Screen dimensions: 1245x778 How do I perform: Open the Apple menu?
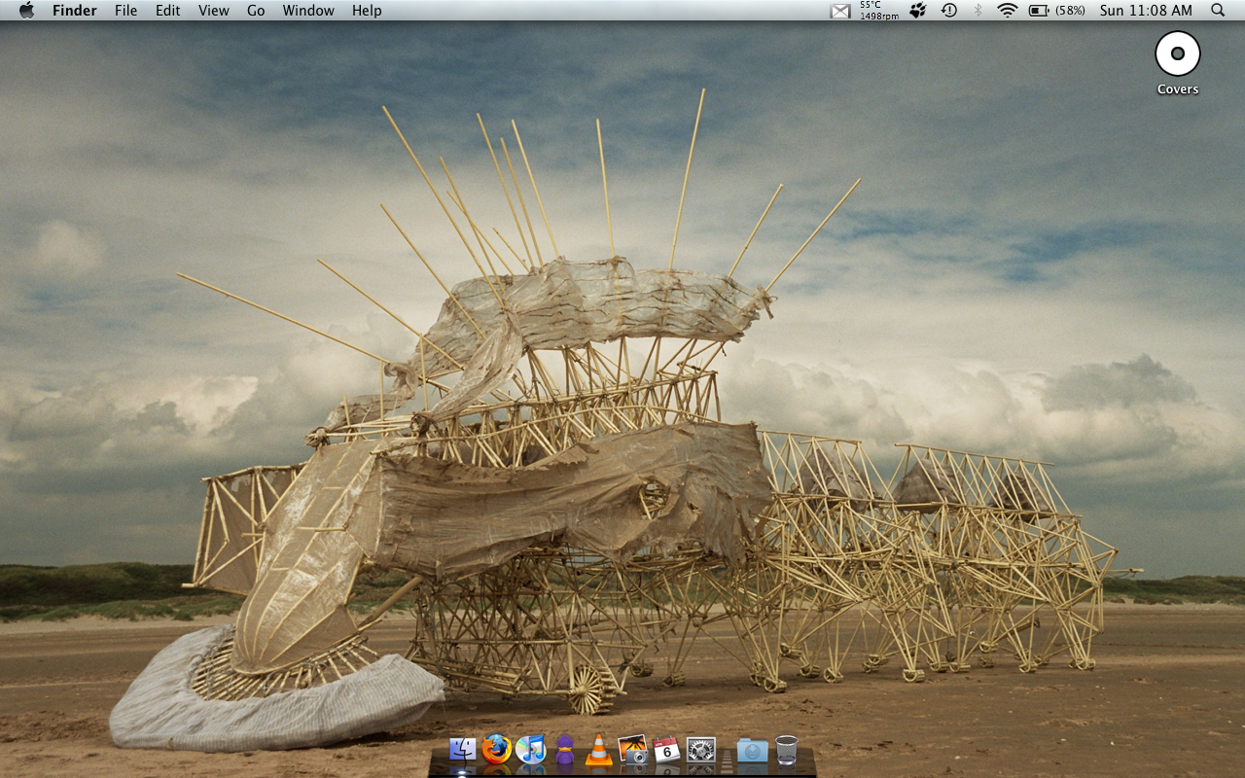point(26,11)
